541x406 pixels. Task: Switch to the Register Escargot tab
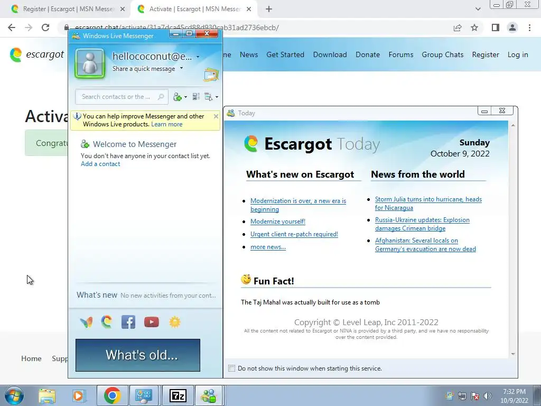pyautogui.click(x=69, y=9)
